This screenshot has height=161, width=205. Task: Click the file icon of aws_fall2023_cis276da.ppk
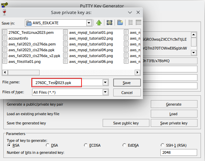[5, 50]
